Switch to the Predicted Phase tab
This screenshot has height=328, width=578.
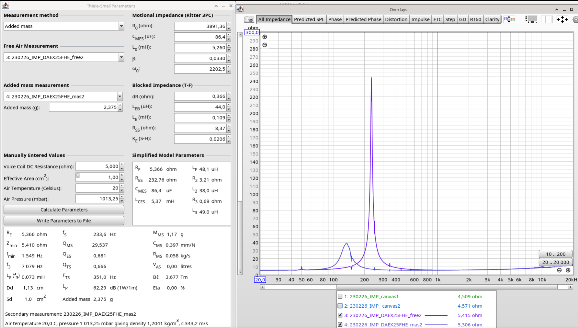click(x=363, y=19)
